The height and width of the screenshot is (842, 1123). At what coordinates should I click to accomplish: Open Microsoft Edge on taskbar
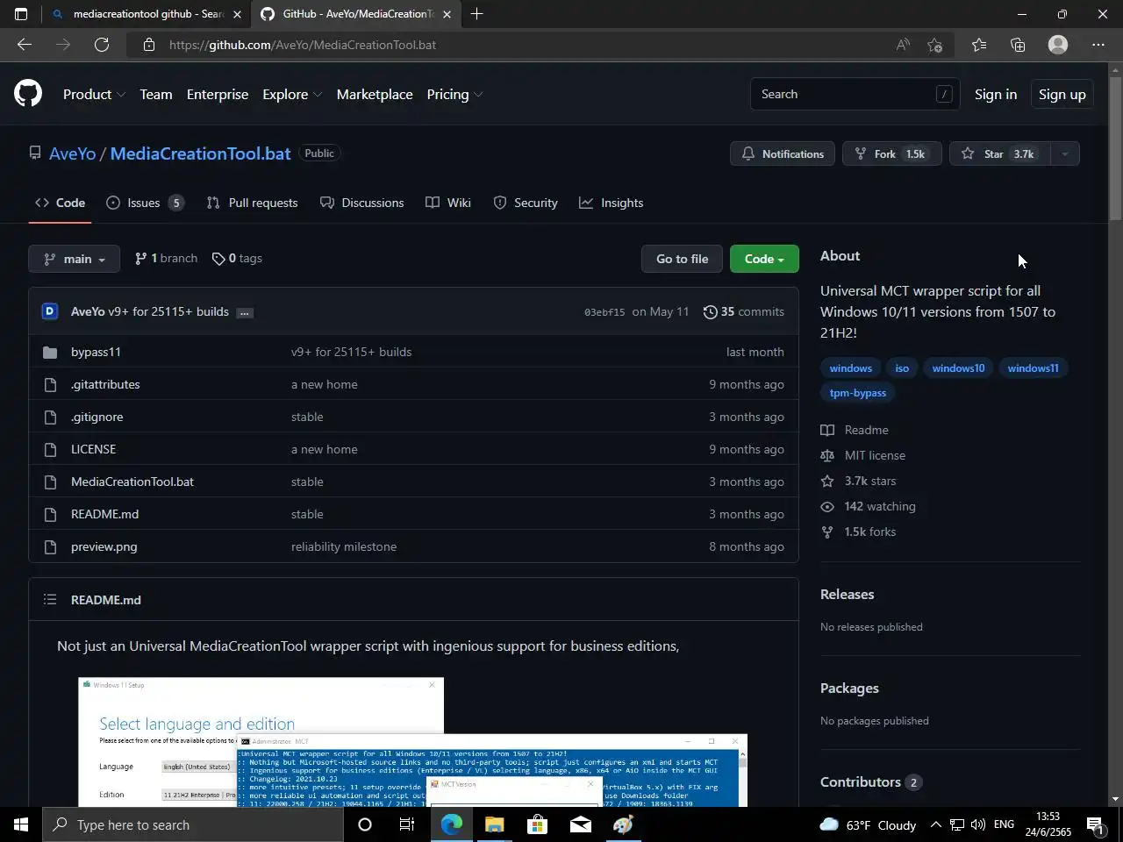[451, 824]
